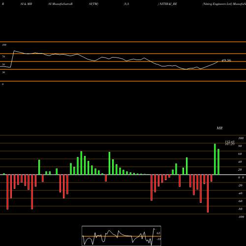Click the -20 label on the MR axis
Viewport: 246px width, 246px height.
[x=240, y=185]
